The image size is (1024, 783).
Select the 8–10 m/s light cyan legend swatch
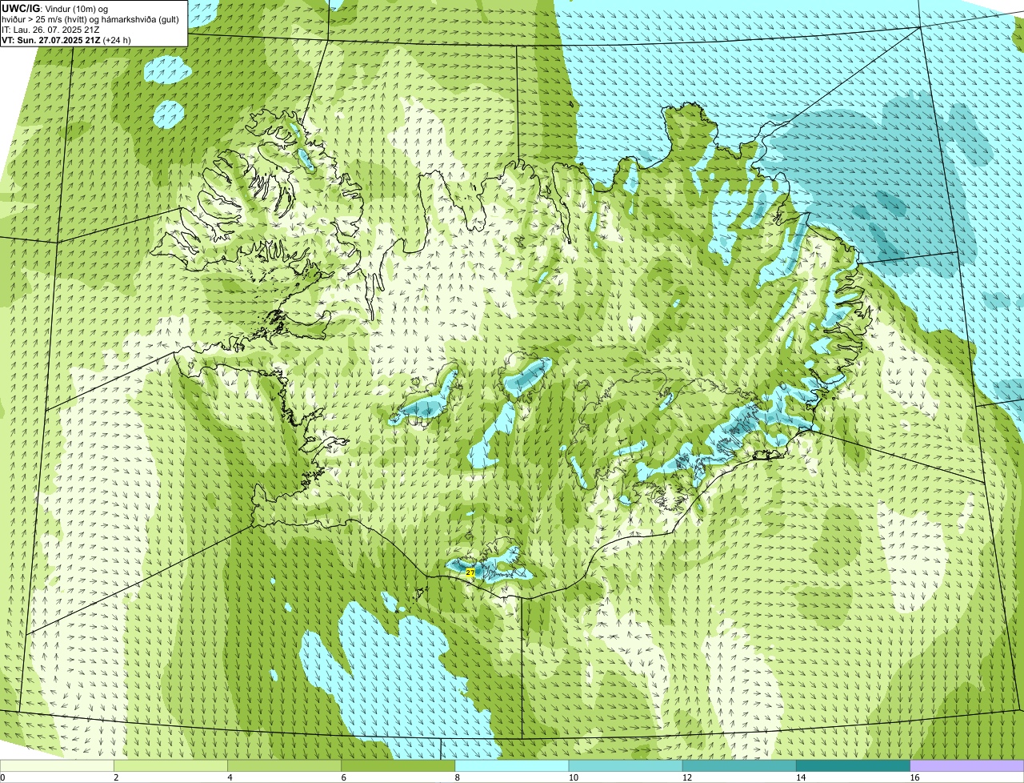click(x=512, y=766)
